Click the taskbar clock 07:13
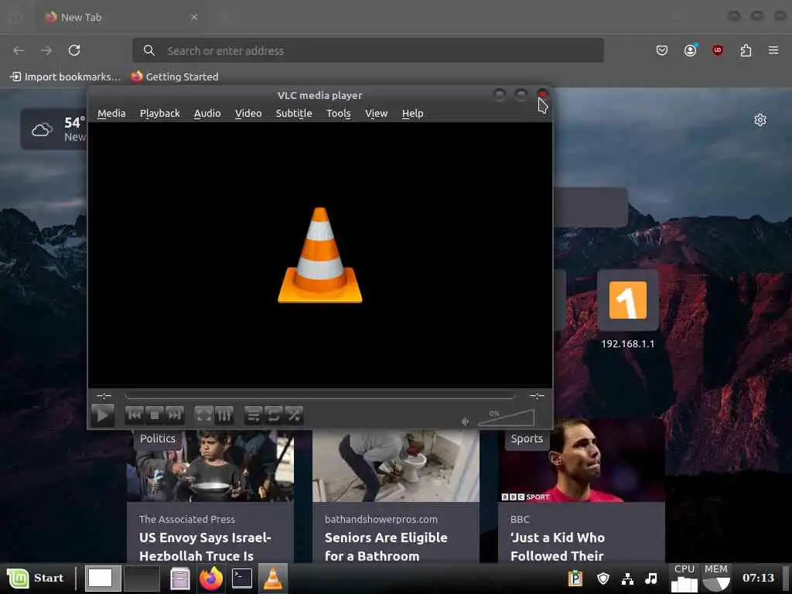This screenshot has width=792, height=594. pyautogui.click(x=758, y=578)
